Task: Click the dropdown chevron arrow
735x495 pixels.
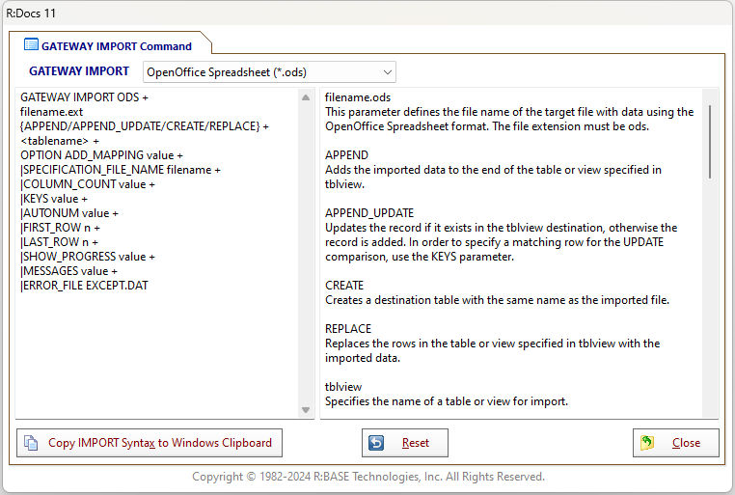Action: (387, 72)
